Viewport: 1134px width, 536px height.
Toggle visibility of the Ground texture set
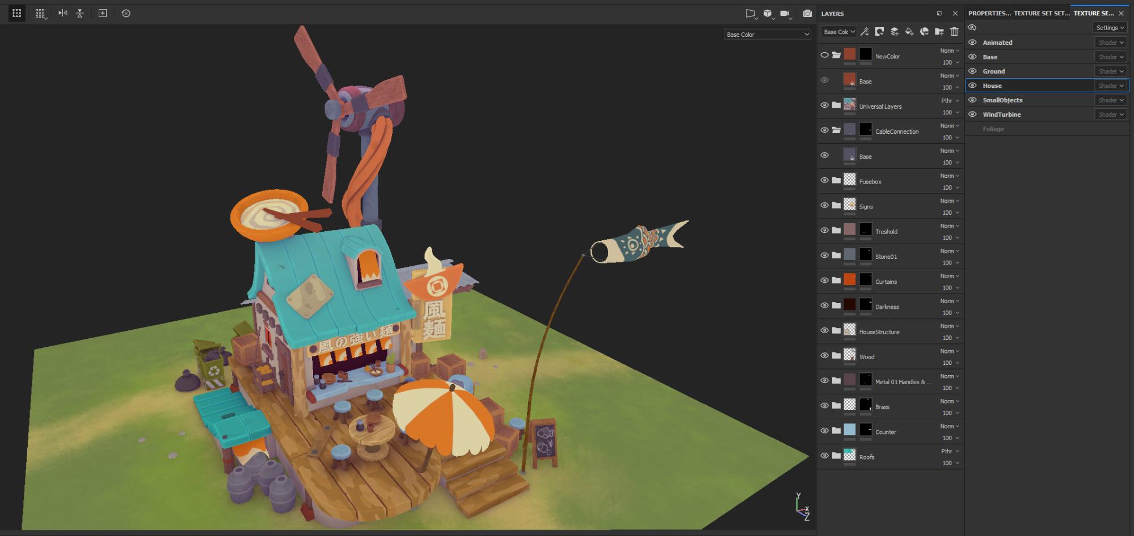click(x=972, y=71)
